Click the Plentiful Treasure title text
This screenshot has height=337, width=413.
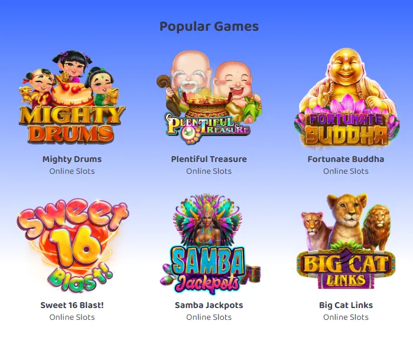(x=209, y=159)
